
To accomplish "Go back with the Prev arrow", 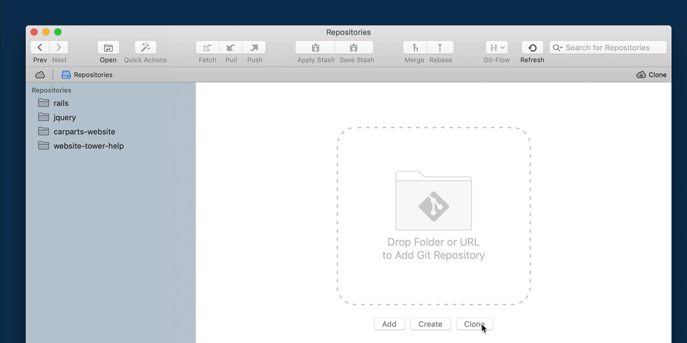I will pyautogui.click(x=40, y=48).
